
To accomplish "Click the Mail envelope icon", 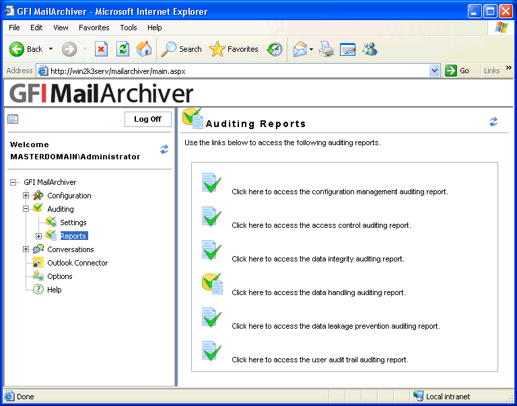I will [300, 49].
